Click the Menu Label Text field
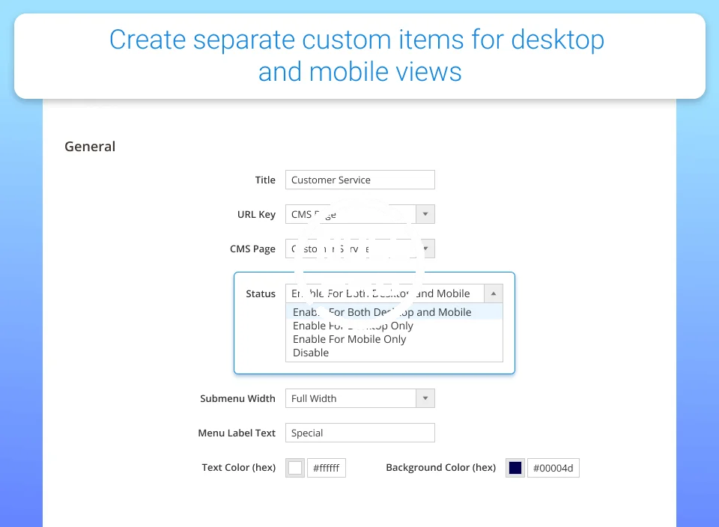 359,433
